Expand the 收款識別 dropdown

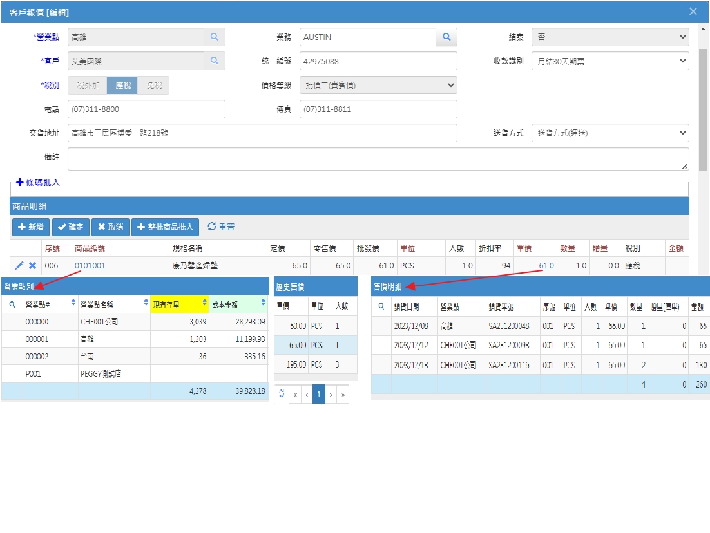coord(610,61)
